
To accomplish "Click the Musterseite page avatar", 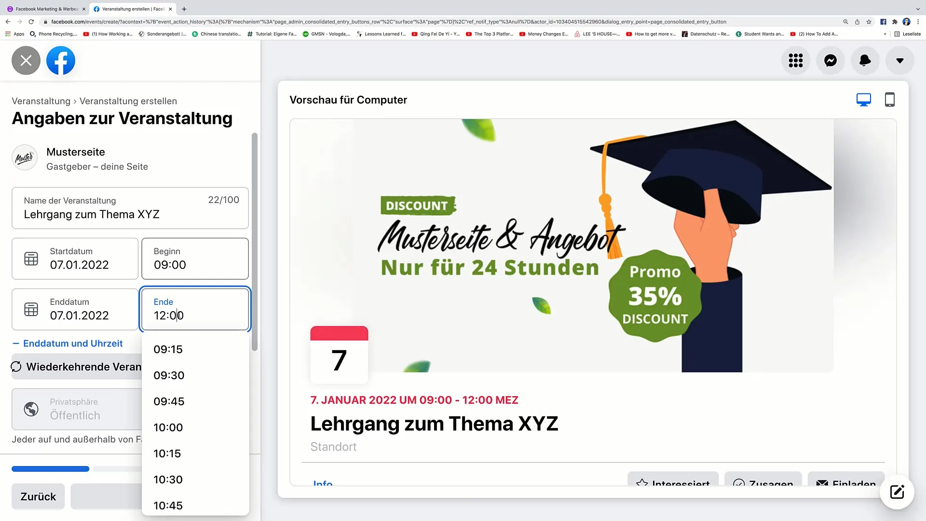I will (25, 158).
